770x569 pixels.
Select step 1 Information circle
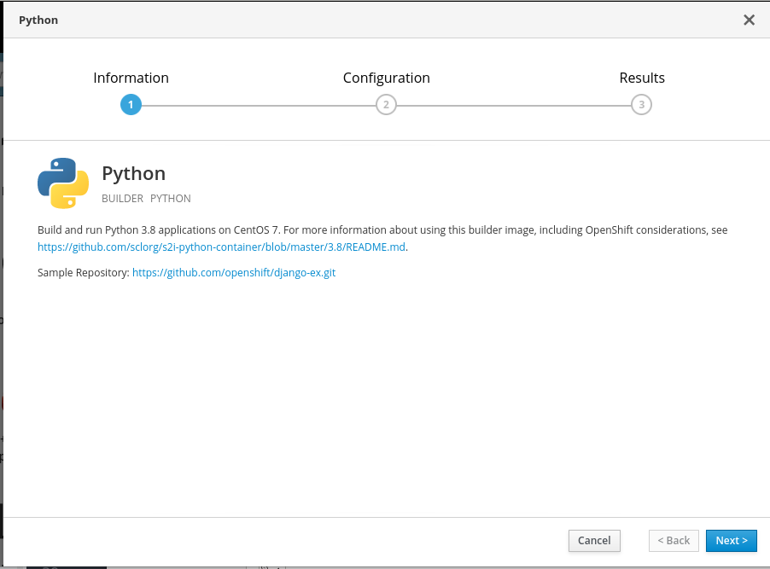tap(131, 105)
